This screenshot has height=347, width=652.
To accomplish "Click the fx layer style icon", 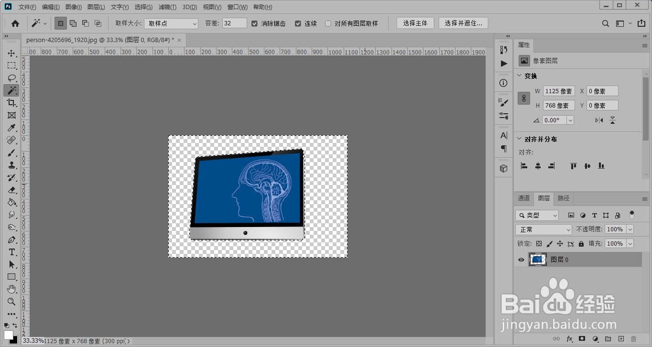I will click(x=569, y=338).
